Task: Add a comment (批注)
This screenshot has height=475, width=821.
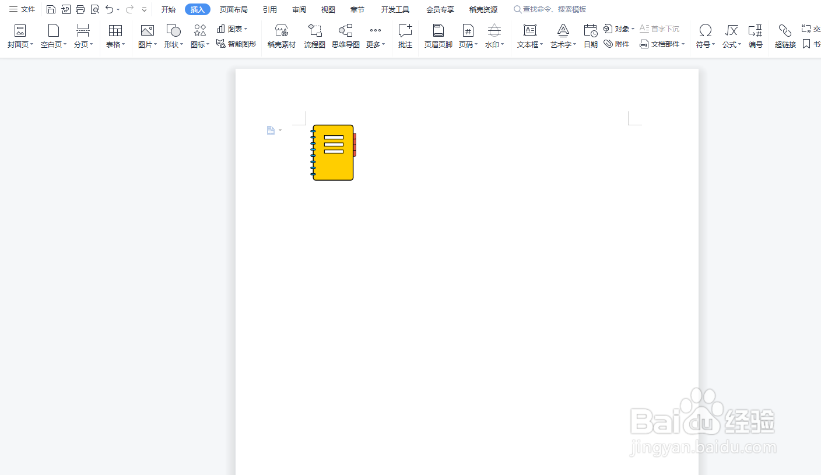Action: point(405,36)
